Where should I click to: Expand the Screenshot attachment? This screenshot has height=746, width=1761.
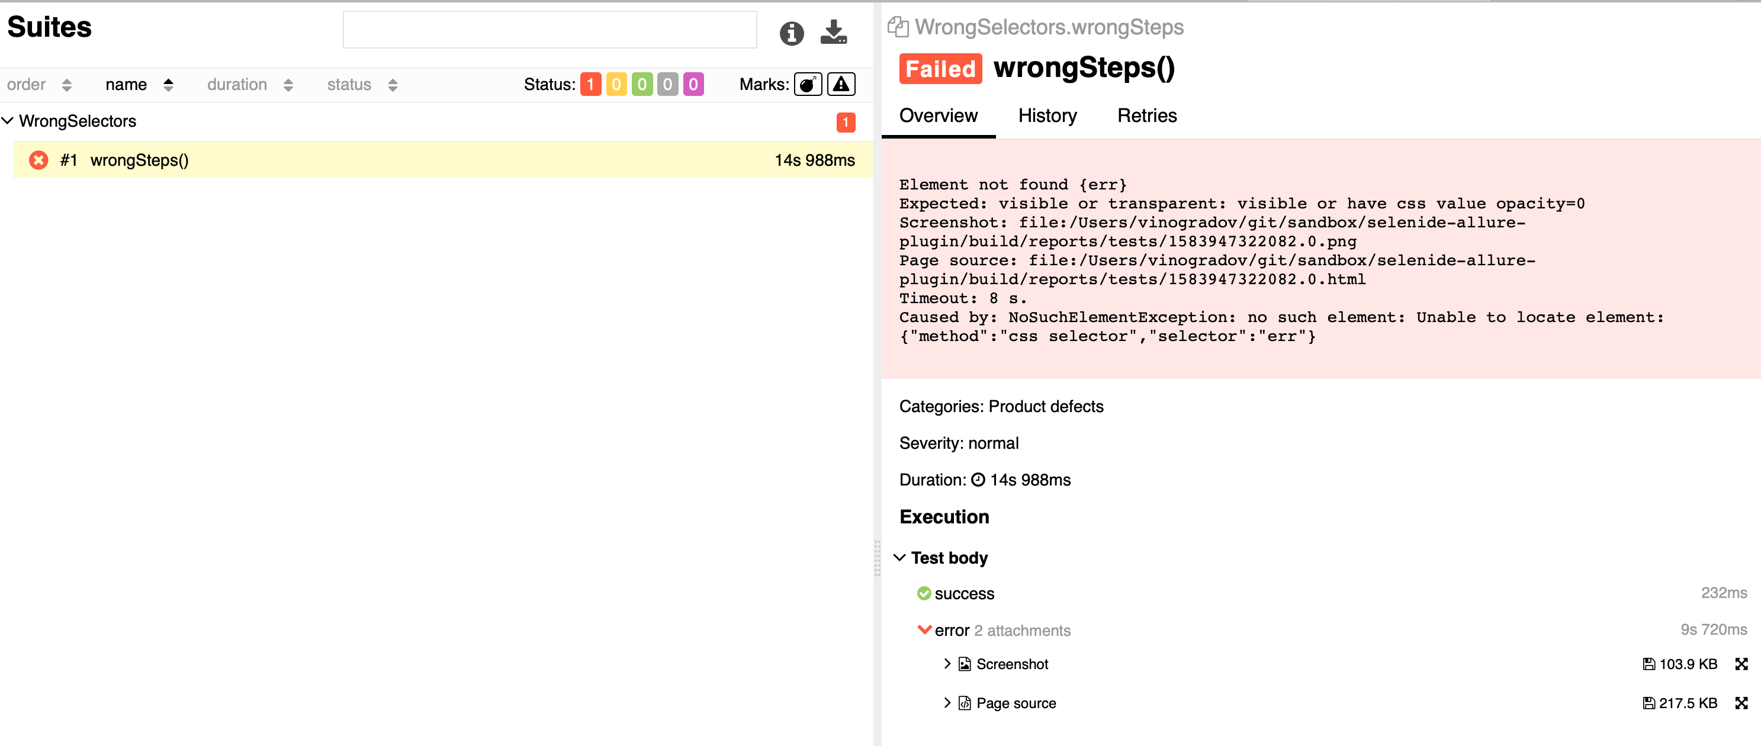(946, 663)
